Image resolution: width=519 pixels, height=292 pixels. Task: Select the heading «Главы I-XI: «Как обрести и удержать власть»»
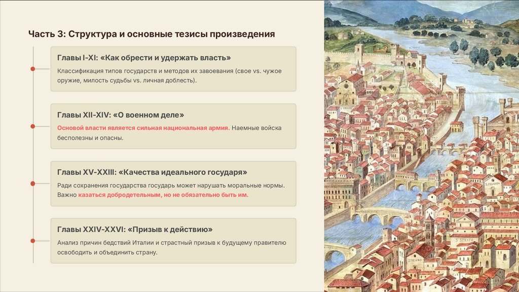[144, 58]
